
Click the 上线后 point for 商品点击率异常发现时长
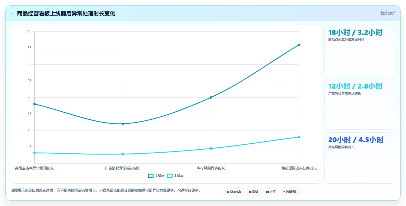click(x=35, y=153)
